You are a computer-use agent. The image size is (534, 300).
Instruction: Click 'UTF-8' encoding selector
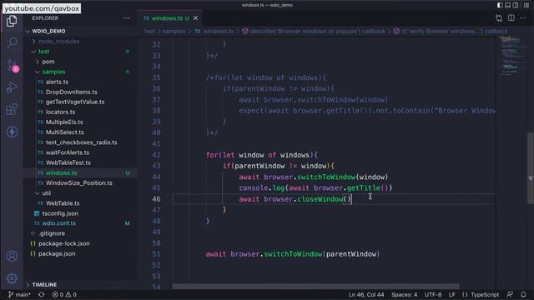click(433, 294)
